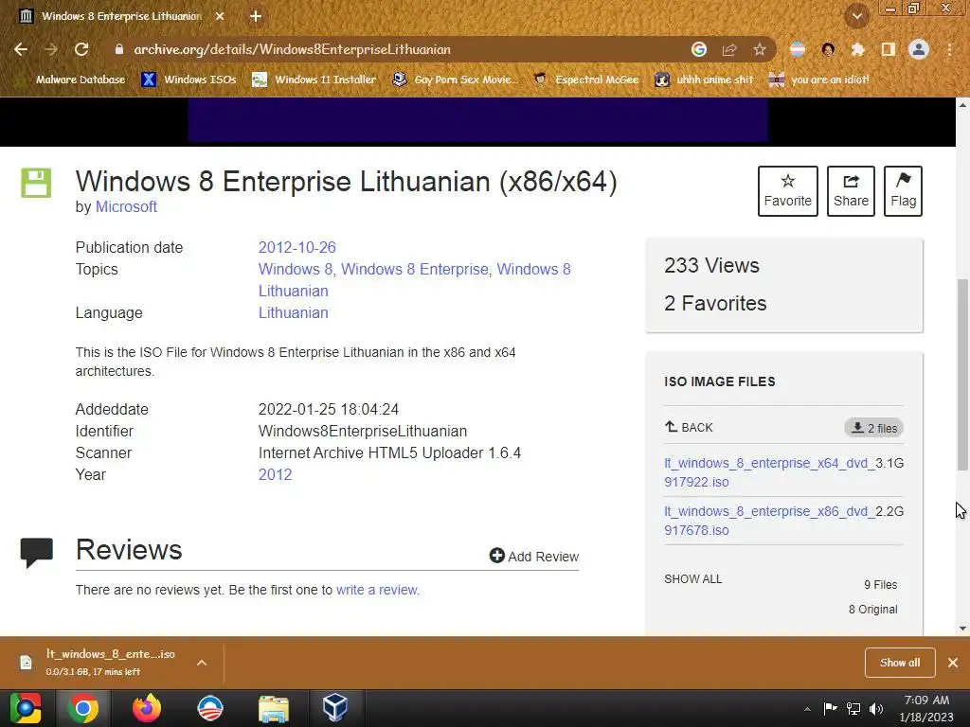970x727 pixels.
Task: Open the Windows 11 Installer bookmark
Action: click(x=314, y=80)
